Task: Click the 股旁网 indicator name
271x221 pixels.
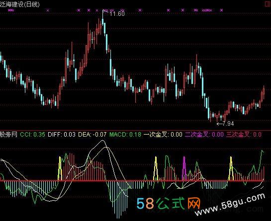Action: 8,135
